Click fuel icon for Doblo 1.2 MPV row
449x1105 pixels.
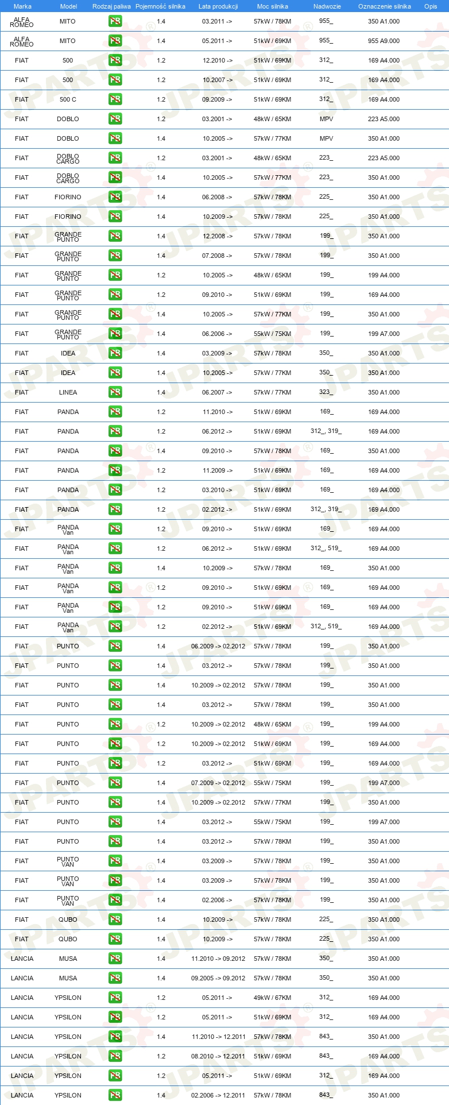click(x=115, y=119)
